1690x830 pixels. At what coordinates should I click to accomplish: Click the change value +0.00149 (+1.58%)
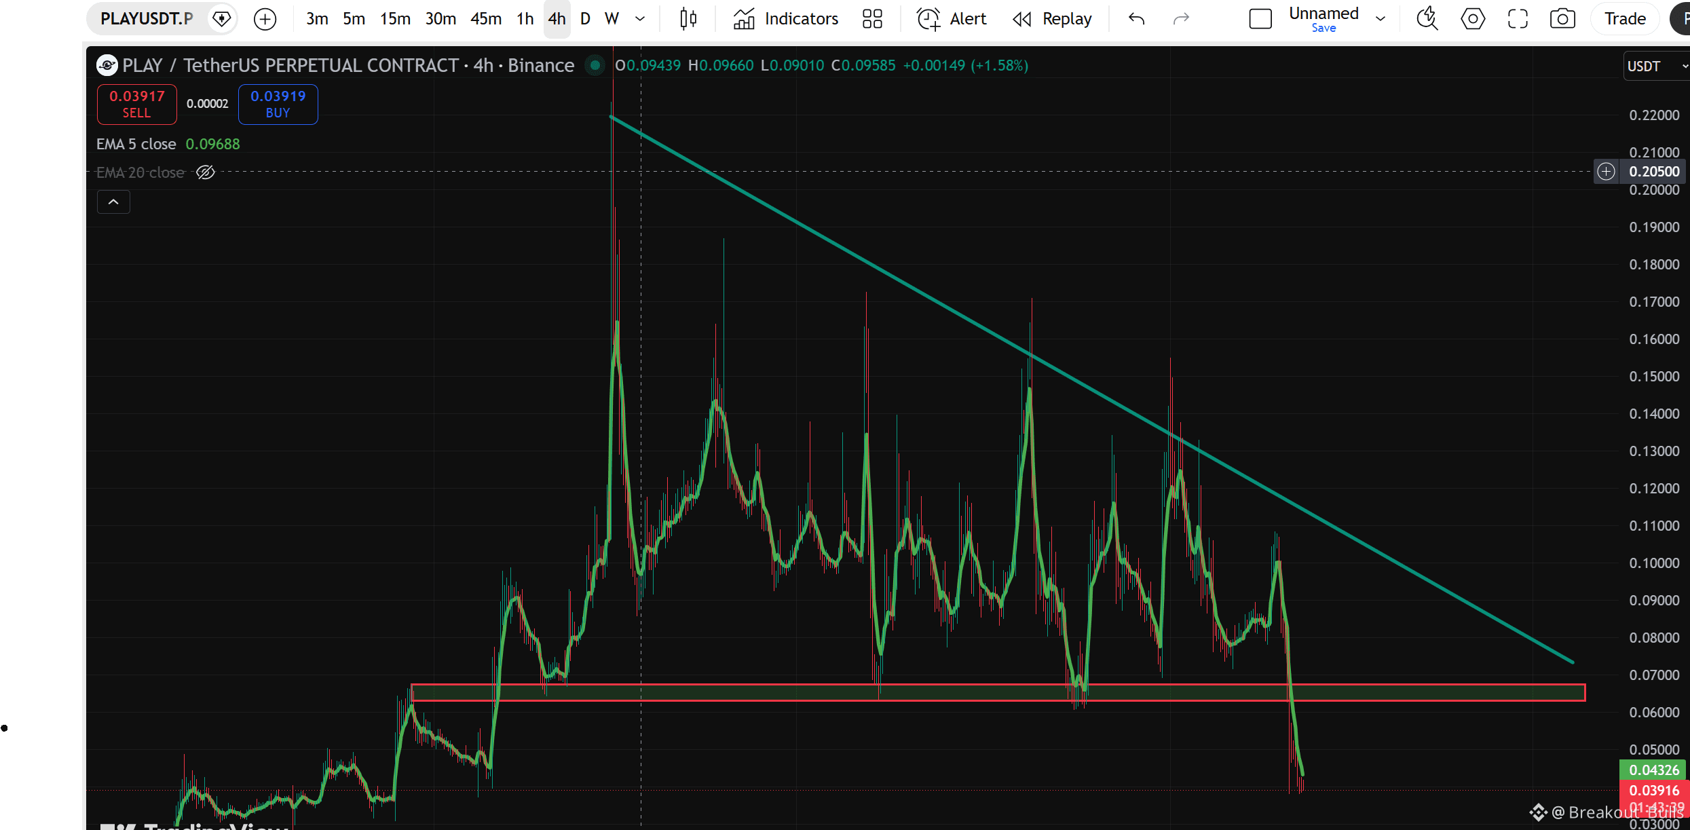pos(965,65)
